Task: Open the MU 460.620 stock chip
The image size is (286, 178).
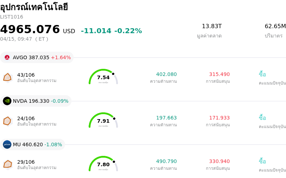Action: tap(33, 144)
